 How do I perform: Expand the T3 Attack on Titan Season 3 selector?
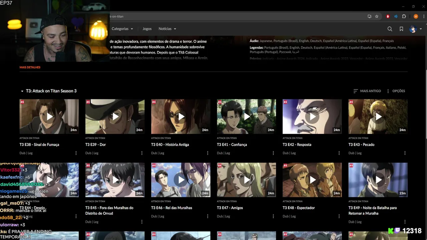(49, 91)
